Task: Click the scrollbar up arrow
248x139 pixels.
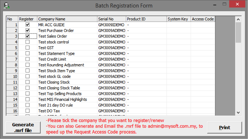Action: [238, 19]
